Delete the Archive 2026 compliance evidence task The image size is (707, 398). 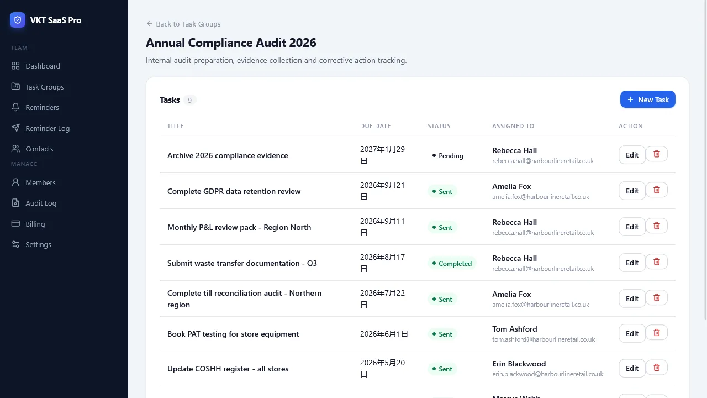pos(657,154)
